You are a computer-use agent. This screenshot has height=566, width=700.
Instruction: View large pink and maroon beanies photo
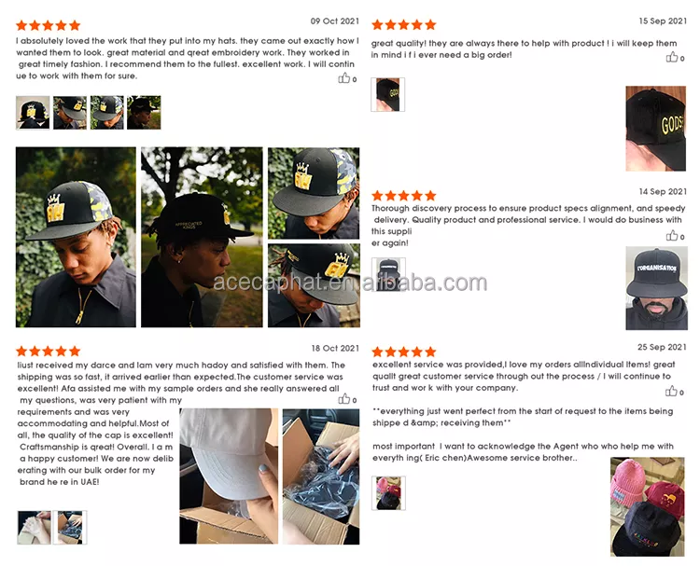648,506
